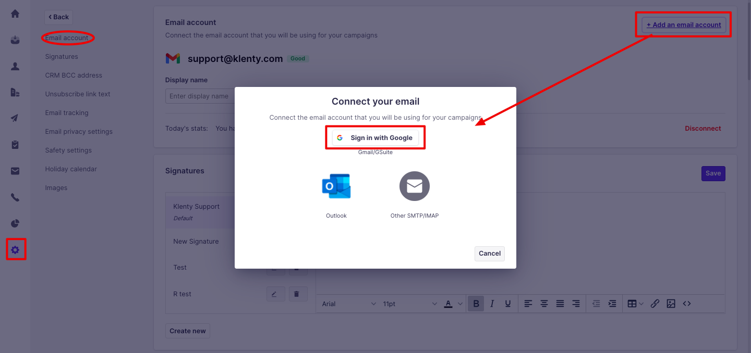Open the accounts building icon in sidebar
Viewport: 751px width, 353px height.
tap(15, 92)
